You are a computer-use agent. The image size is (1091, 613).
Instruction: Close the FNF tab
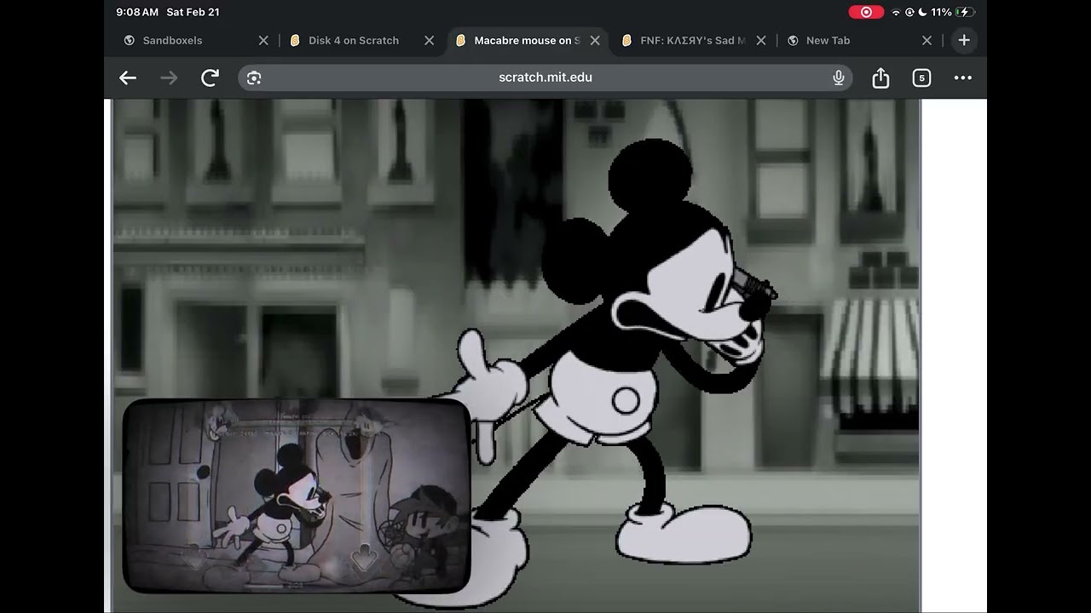click(x=761, y=40)
